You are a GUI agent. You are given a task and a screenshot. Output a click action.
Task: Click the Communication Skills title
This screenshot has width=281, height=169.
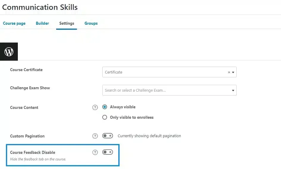[x=40, y=7]
